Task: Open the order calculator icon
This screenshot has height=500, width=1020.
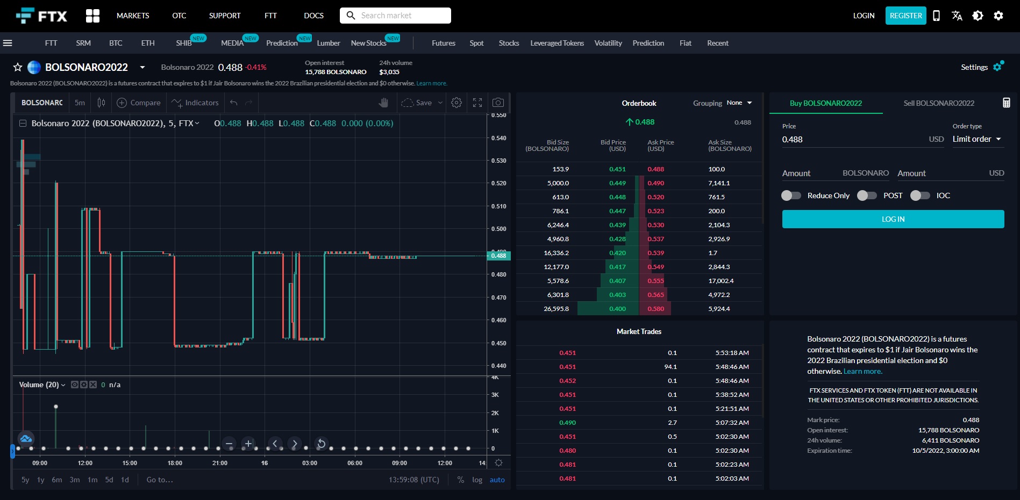Action: pos(1007,103)
